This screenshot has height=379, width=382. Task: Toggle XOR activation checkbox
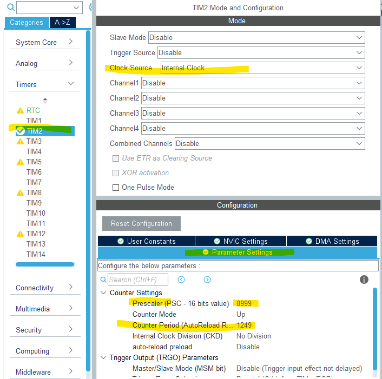click(x=116, y=173)
